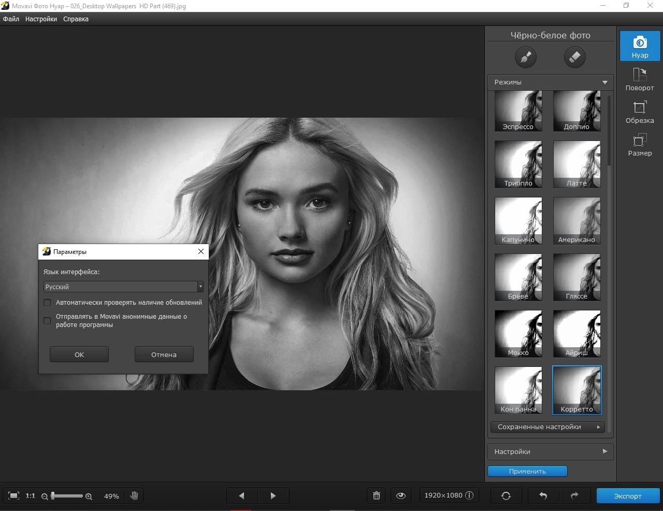Click the modes list scrollbar

pos(610,130)
